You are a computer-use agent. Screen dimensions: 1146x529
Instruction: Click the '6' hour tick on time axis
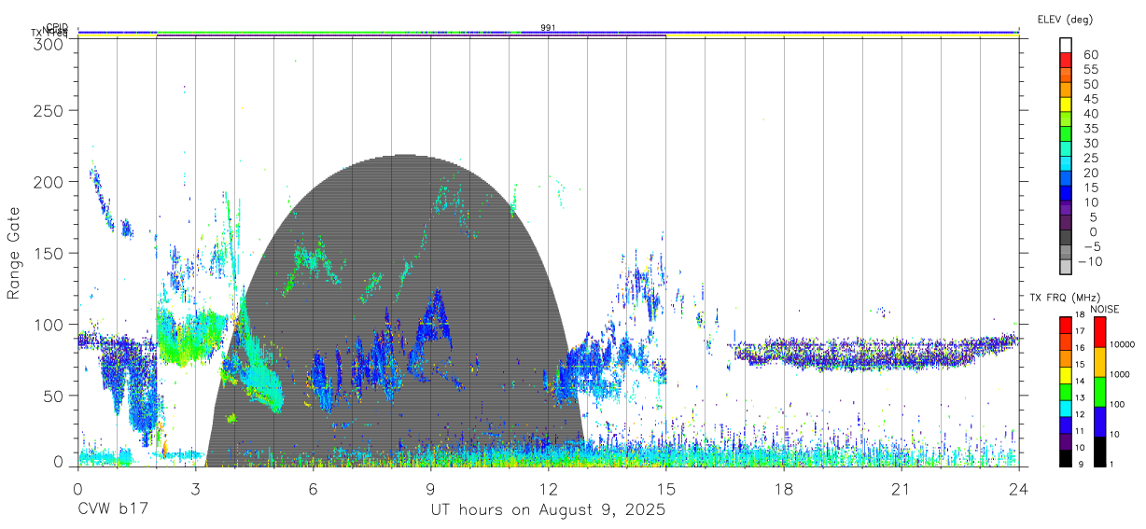tap(313, 489)
